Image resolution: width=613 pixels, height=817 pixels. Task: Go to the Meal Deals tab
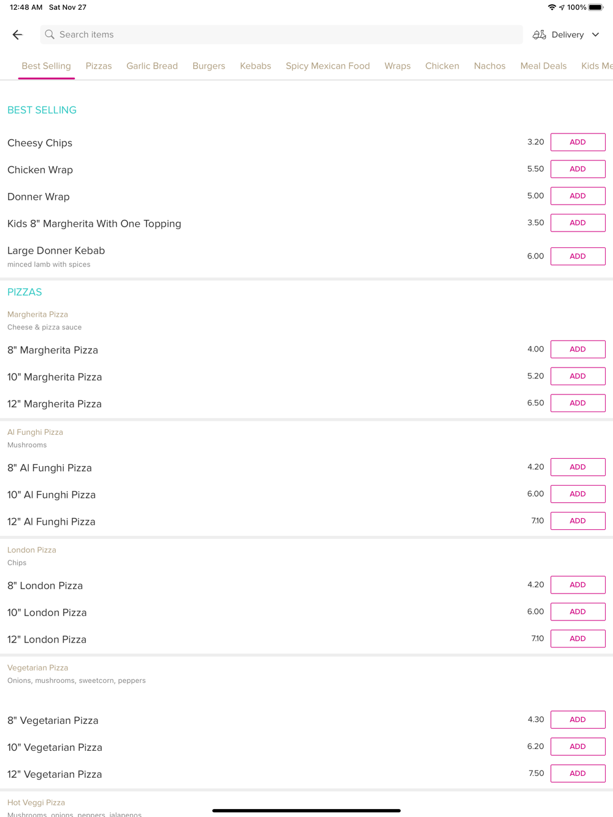(543, 66)
